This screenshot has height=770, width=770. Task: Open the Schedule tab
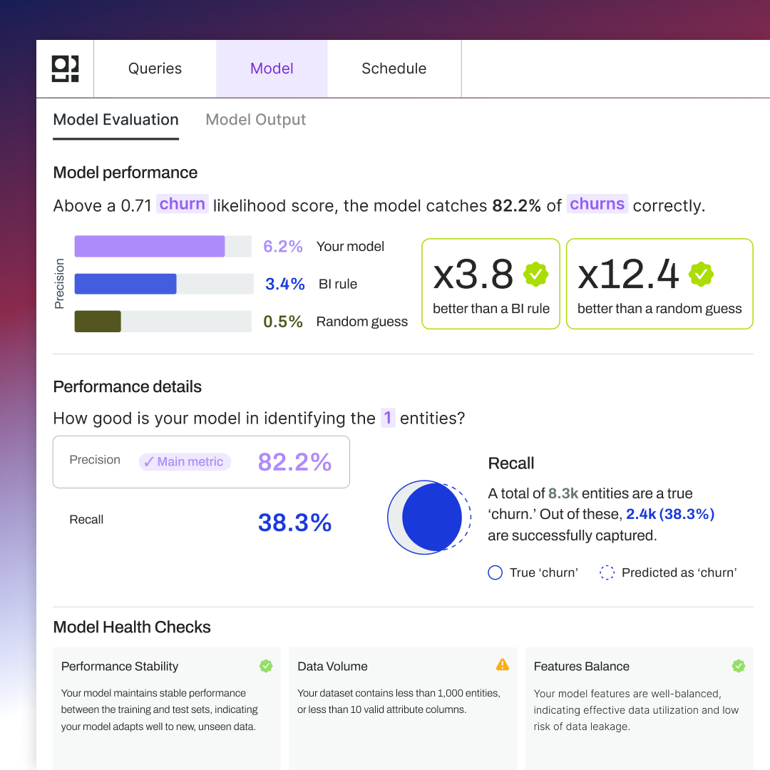[x=394, y=68]
